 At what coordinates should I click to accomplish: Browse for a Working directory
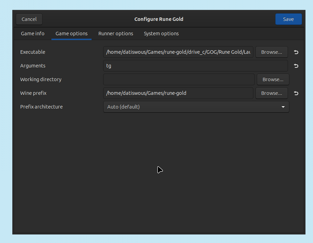[x=273, y=79]
